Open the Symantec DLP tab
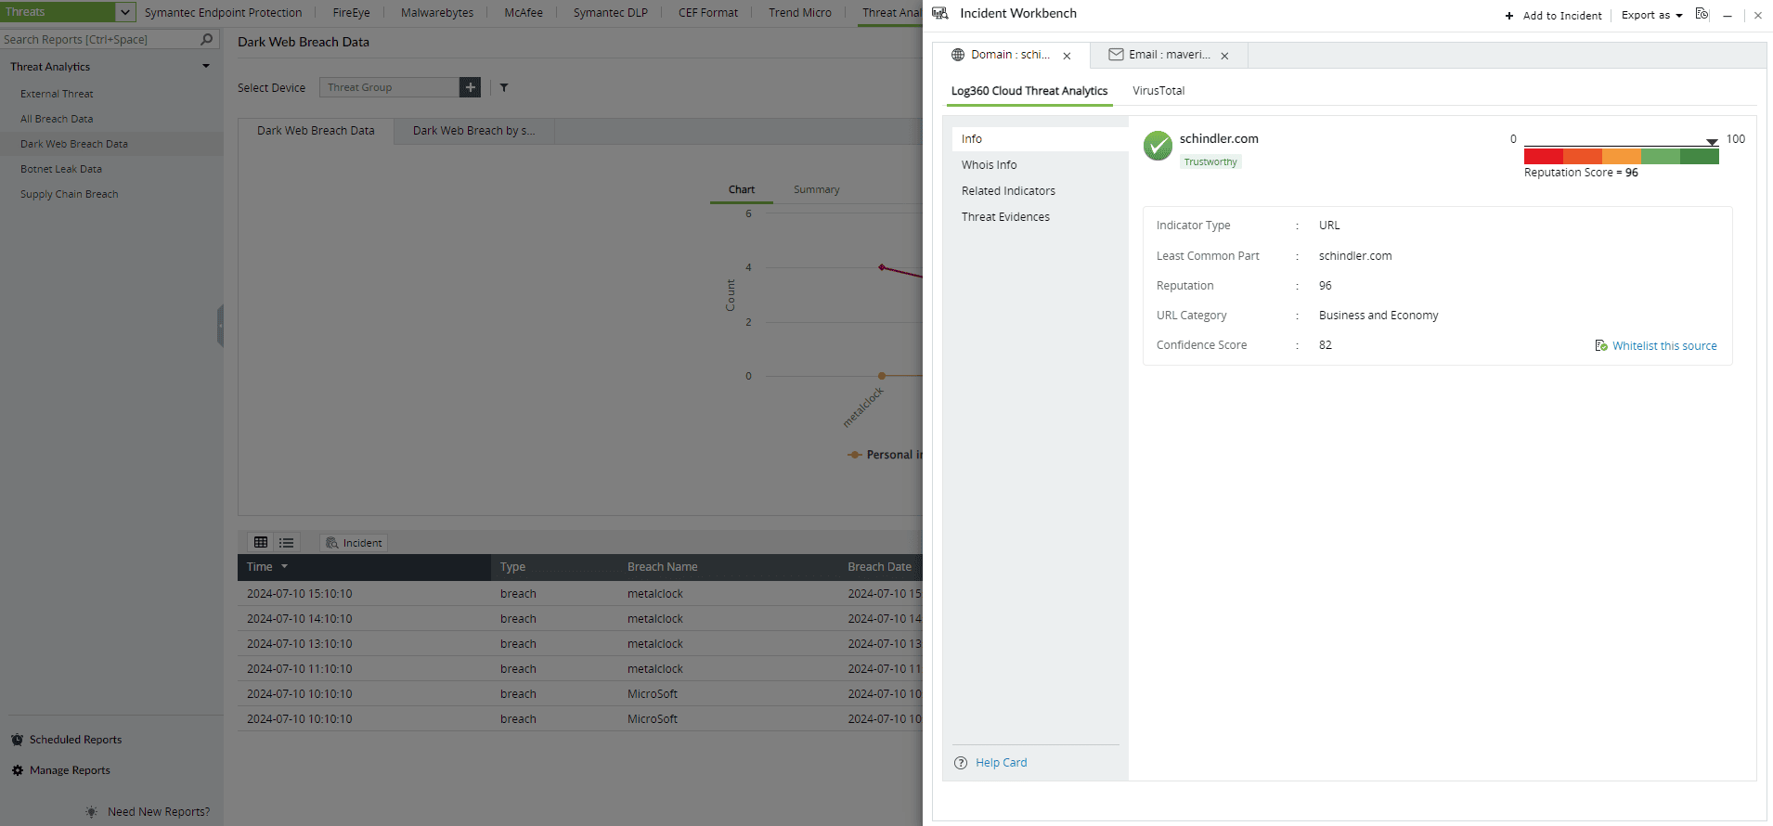This screenshot has width=1773, height=826. pos(611,13)
